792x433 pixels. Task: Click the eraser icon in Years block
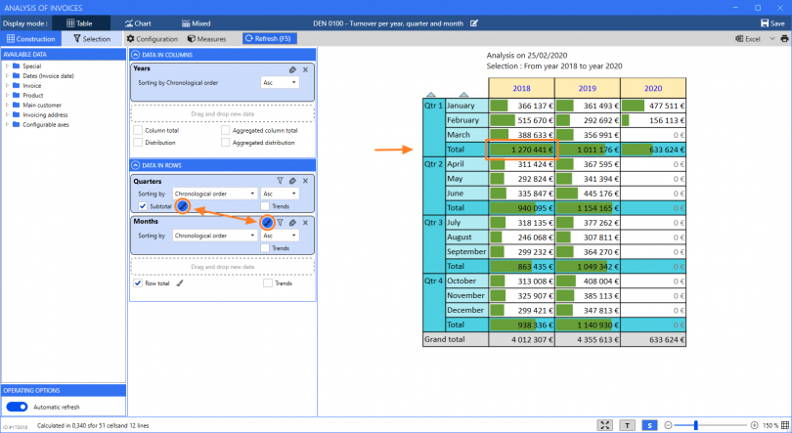[x=292, y=69]
